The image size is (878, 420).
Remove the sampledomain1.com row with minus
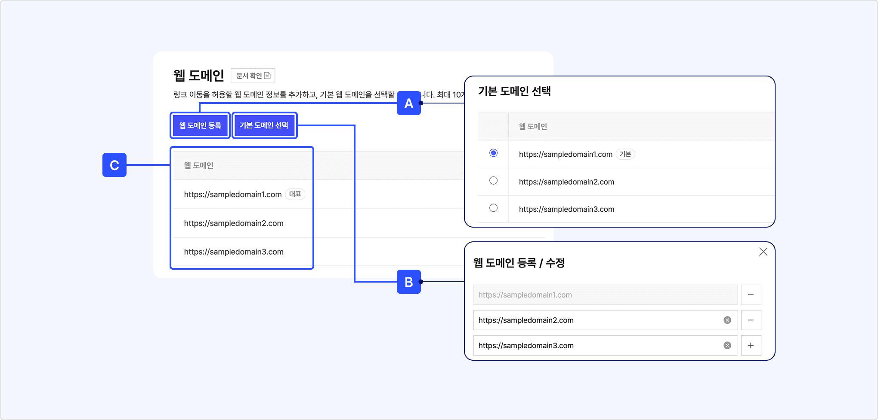click(751, 295)
